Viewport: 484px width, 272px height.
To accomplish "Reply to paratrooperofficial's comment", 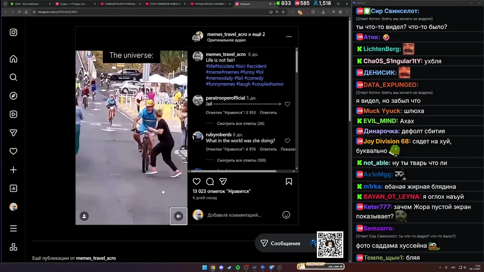I will click(x=268, y=113).
